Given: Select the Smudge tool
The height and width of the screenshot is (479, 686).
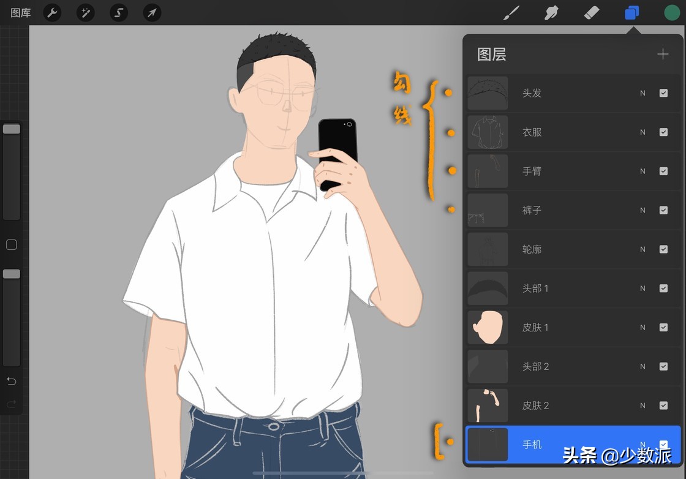Looking at the screenshot, I should [551, 12].
